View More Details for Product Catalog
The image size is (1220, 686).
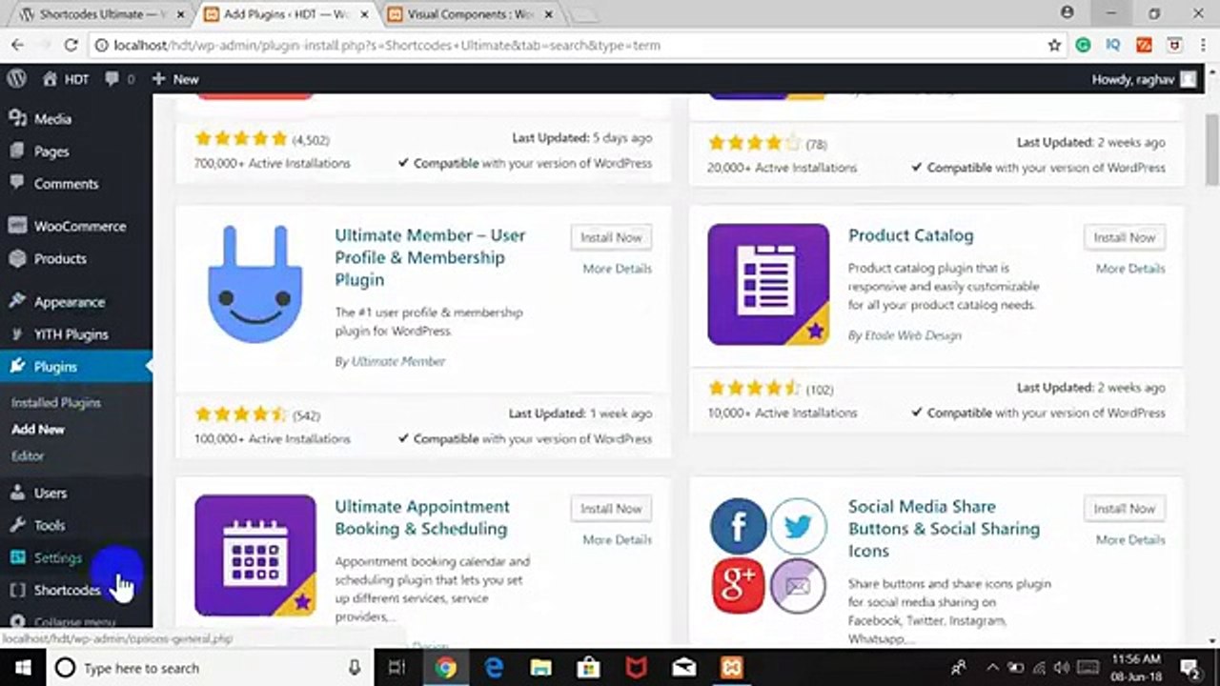pos(1130,269)
